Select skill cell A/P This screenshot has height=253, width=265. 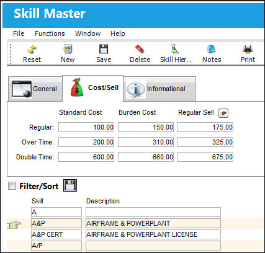56,246
